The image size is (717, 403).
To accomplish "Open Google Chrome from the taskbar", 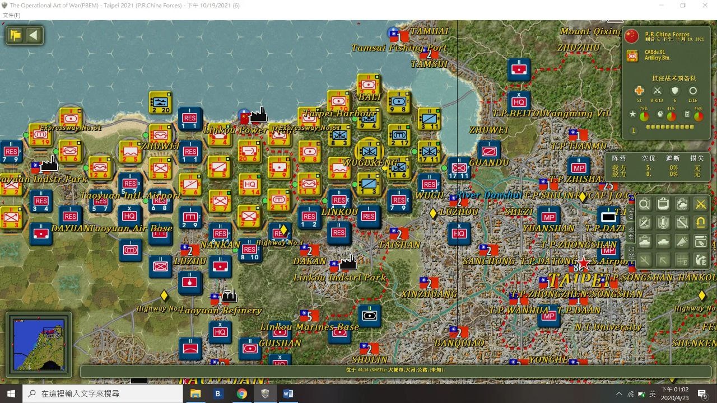I will [x=241, y=393].
